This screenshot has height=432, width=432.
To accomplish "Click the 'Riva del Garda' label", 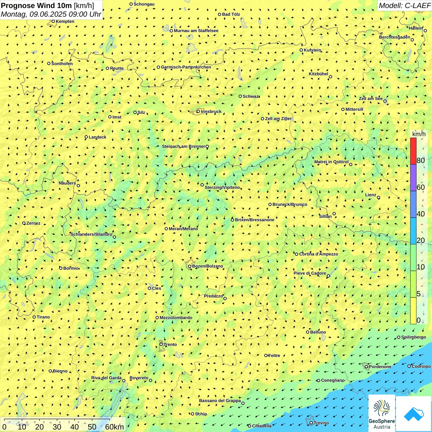I will [106, 378].
